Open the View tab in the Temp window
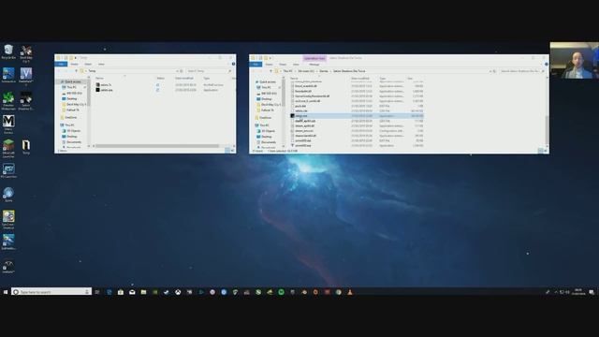Image resolution: width=599 pixels, height=337 pixels. click(x=101, y=65)
